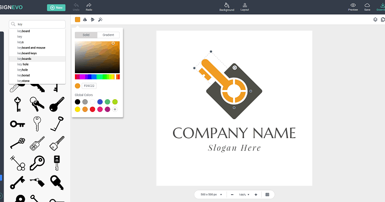Switch to the Gradient tab
Viewport: 385px width, 202px height.
coord(108,35)
